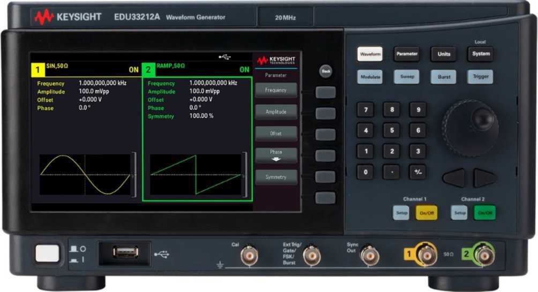538x292 pixels.
Task: Click channel 1 Amplitude value 100.0 mVpp
Action: (x=94, y=91)
